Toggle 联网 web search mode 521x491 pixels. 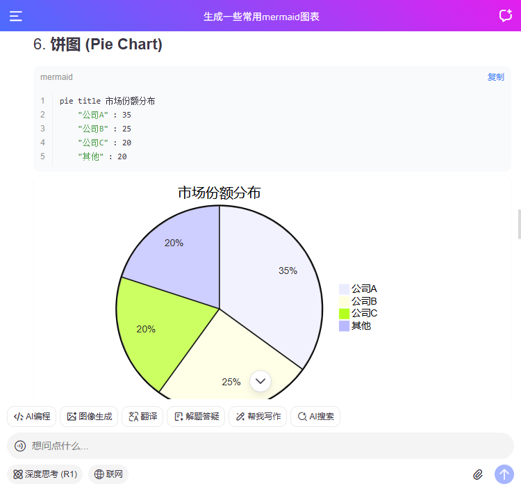(x=108, y=474)
